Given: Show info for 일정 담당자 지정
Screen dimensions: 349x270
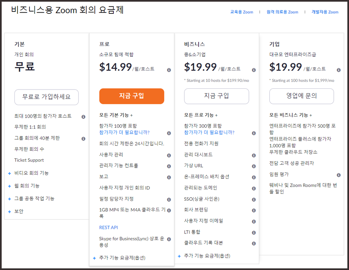Looking at the screenshot, I should pyautogui.click(x=169, y=200).
